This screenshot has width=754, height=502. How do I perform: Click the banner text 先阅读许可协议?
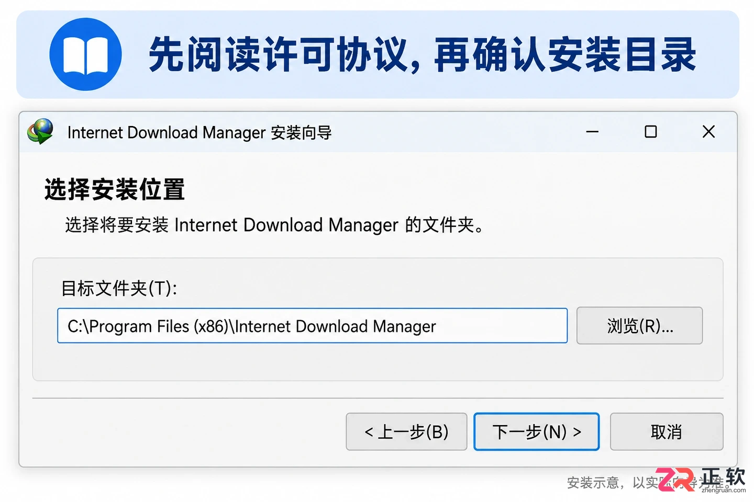[279, 54]
